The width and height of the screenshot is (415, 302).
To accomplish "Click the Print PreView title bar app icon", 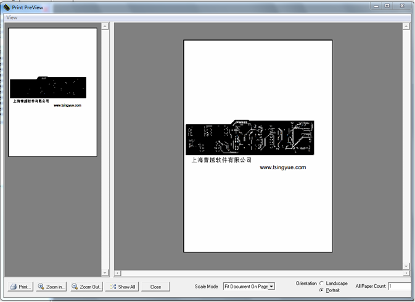I will coord(6,6).
